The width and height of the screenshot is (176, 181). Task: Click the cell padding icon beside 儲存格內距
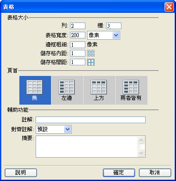pos(91,53)
